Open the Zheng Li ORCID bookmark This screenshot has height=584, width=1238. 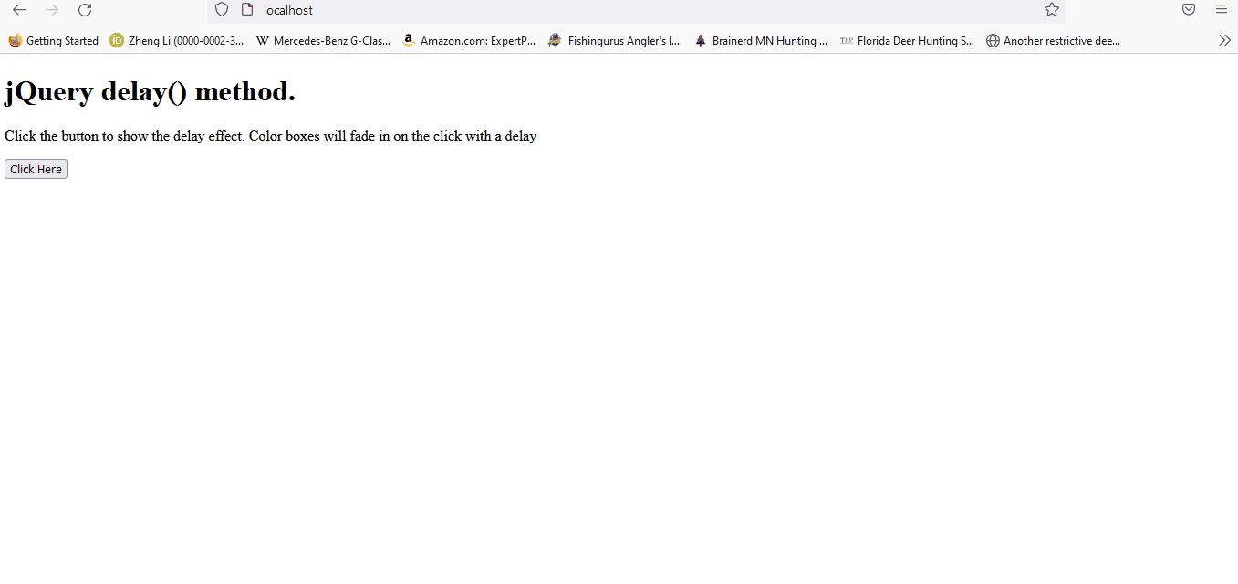coord(177,40)
